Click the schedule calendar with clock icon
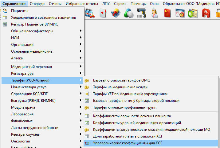Image resolution: width=220 pixels, height=148 pixels. (x=180, y=13)
